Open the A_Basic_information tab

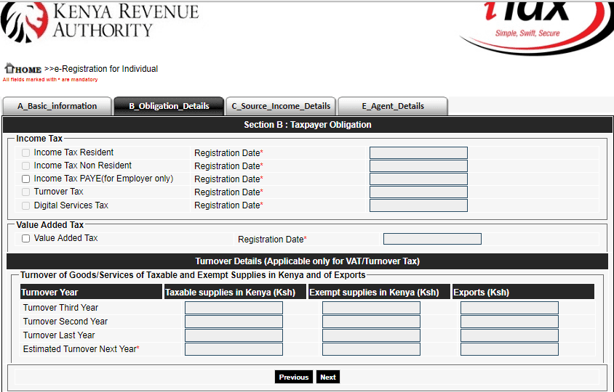(57, 106)
